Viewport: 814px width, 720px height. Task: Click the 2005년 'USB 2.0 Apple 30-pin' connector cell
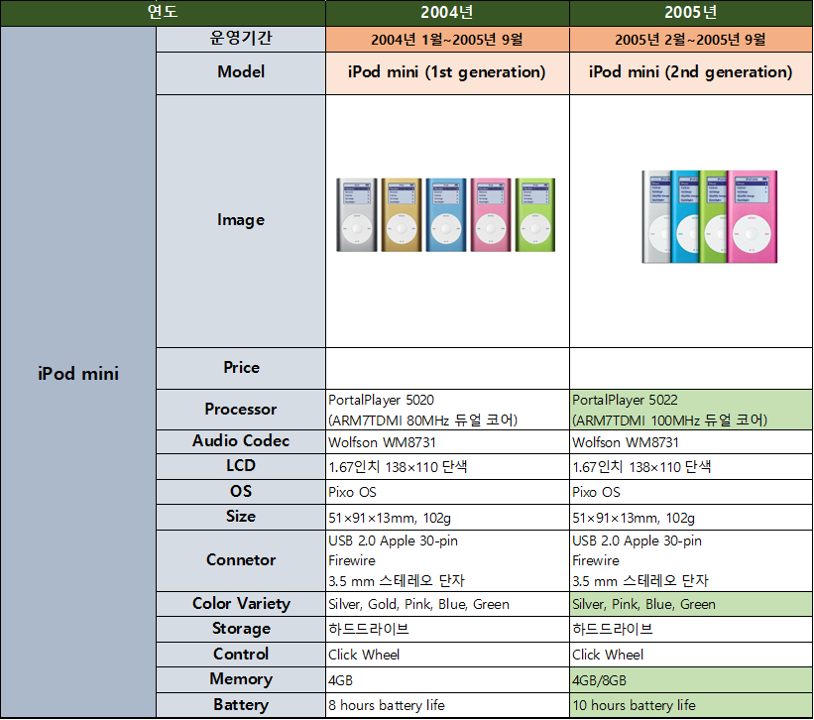[x=691, y=560]
